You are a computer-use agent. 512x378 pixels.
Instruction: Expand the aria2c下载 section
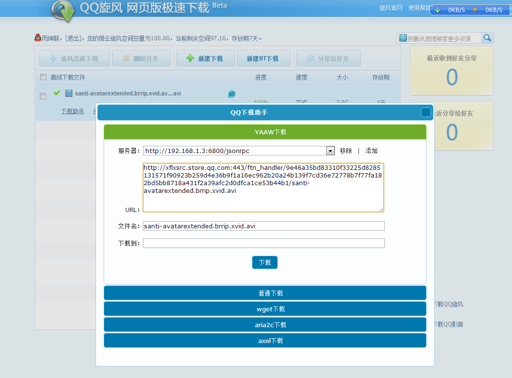(265, 324)
